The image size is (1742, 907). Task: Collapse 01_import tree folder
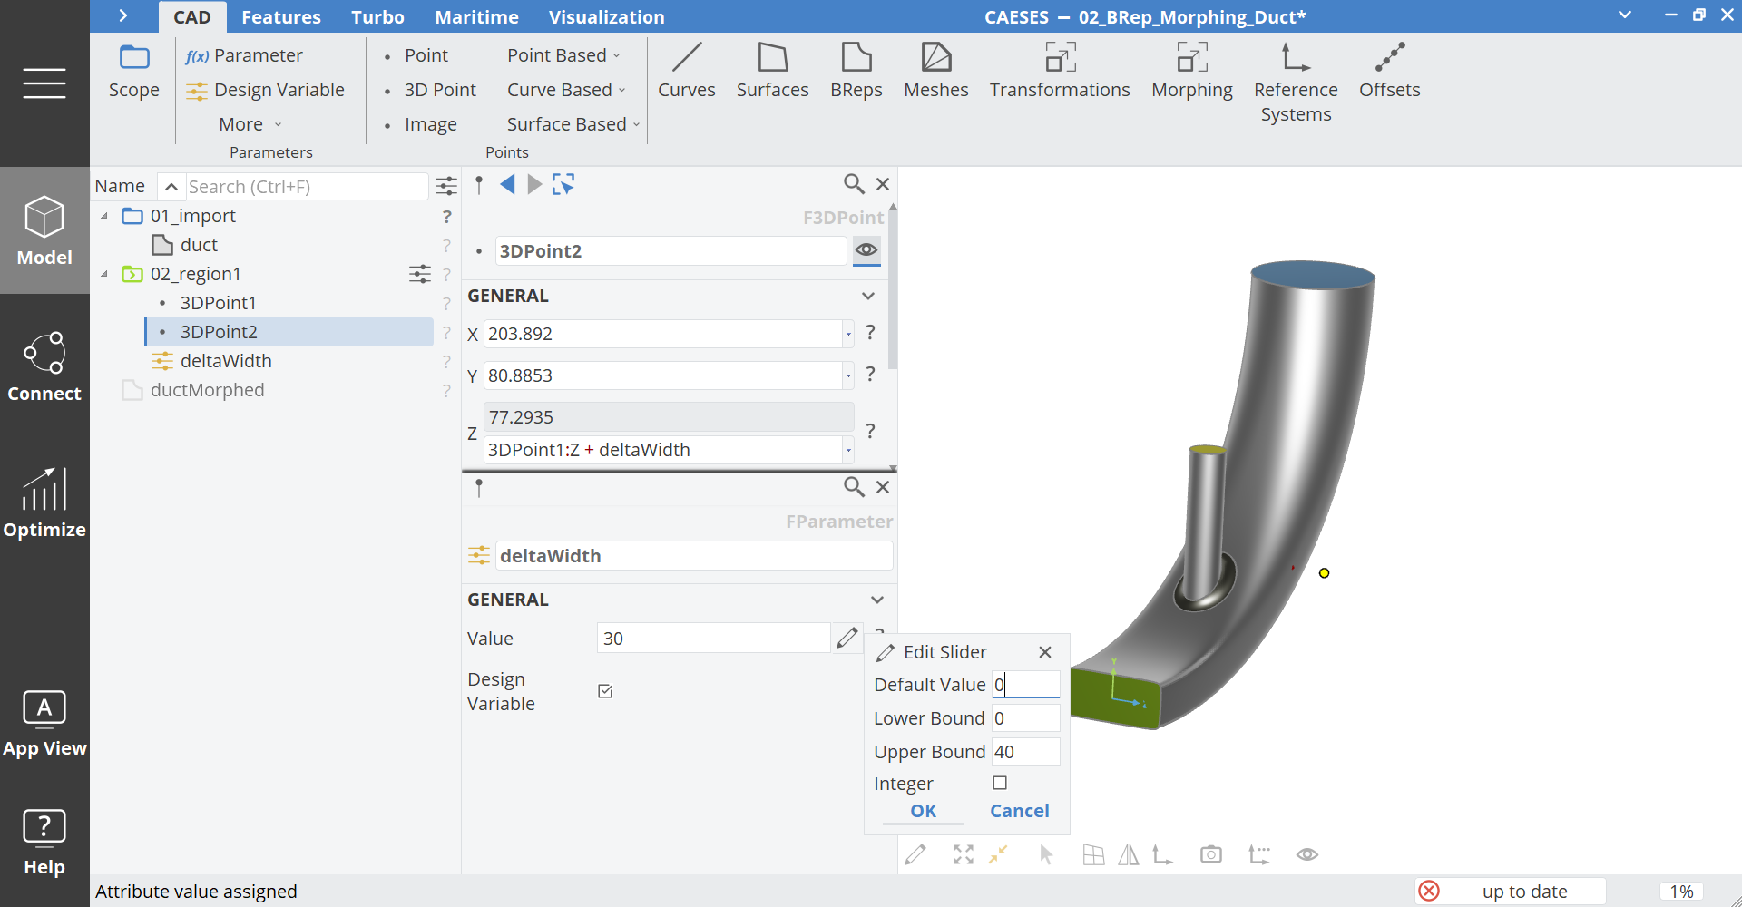[x=104, y=216]
